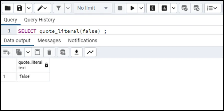Open the Messages tab
The height and width of the screenshot is (111, 224).
pyautogui.click(x=49, y=40)
